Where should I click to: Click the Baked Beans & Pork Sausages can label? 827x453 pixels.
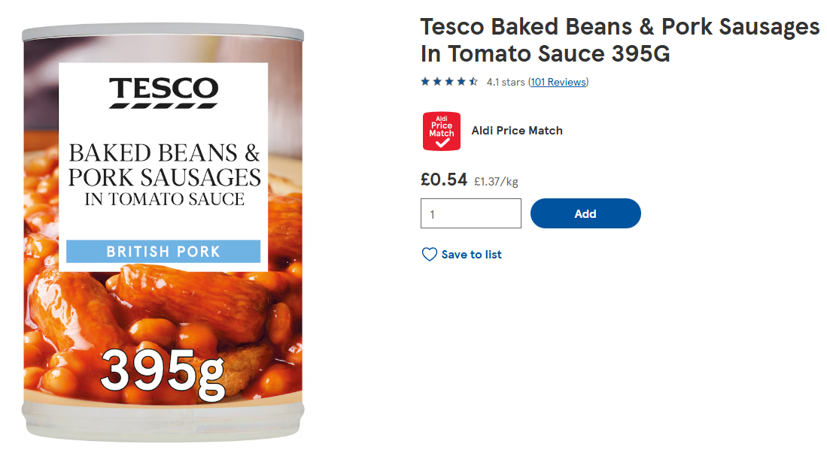163,174
